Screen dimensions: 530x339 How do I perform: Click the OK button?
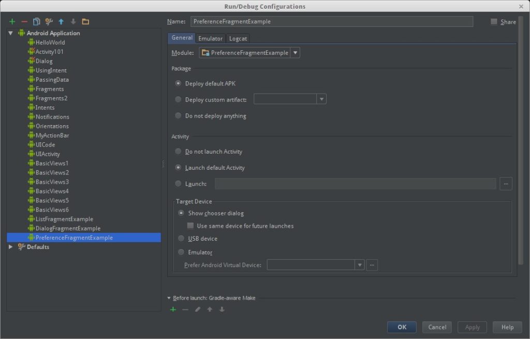click(402, 327)
